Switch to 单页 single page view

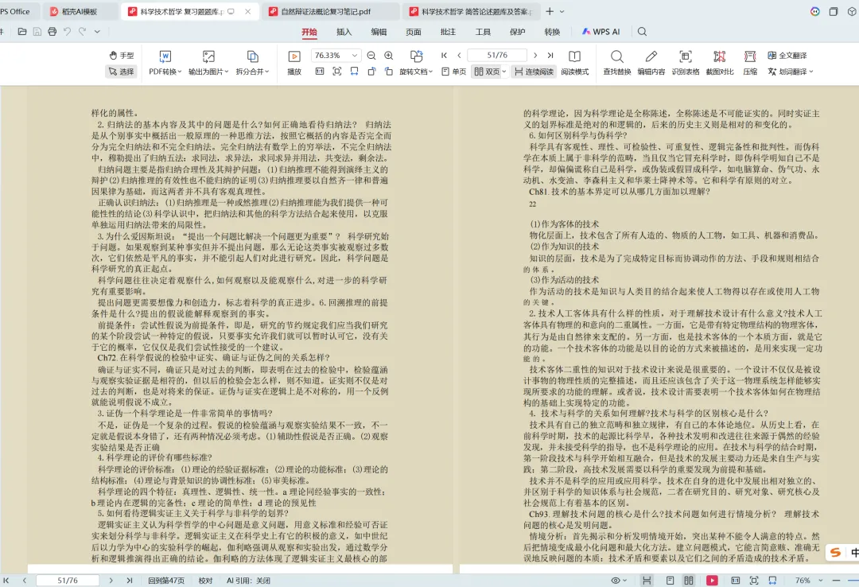tap(453, 72)
